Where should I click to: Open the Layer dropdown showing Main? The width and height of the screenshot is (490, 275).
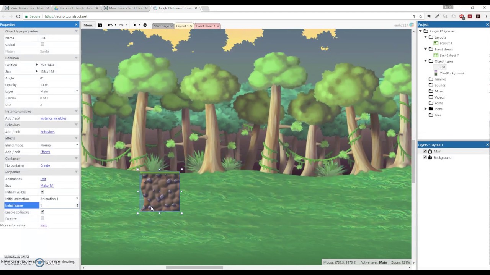tap(59, 91)
